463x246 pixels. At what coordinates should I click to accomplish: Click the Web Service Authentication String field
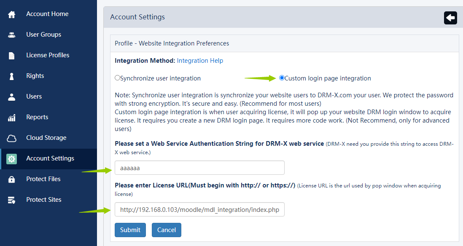pyautogui.click(x=199, y=168)
